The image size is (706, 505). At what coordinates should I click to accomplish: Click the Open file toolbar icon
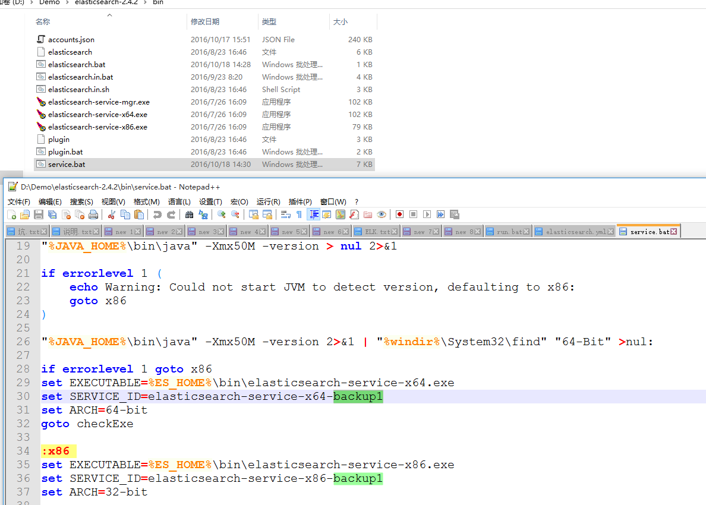pos(25,214)
